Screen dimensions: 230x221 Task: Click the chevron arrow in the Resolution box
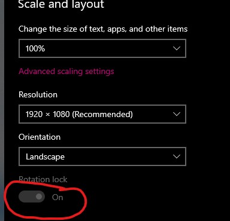click(x=177, y=114)
